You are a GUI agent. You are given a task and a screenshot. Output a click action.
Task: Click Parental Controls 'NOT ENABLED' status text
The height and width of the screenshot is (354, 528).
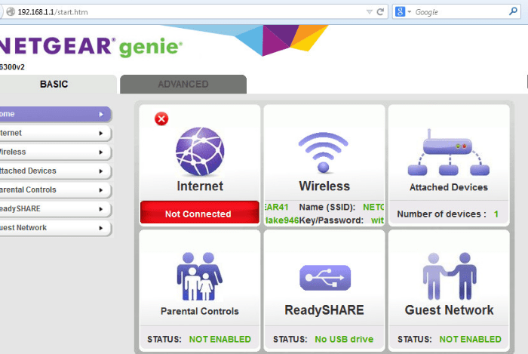pyautogui.click(x=220, y=339)
